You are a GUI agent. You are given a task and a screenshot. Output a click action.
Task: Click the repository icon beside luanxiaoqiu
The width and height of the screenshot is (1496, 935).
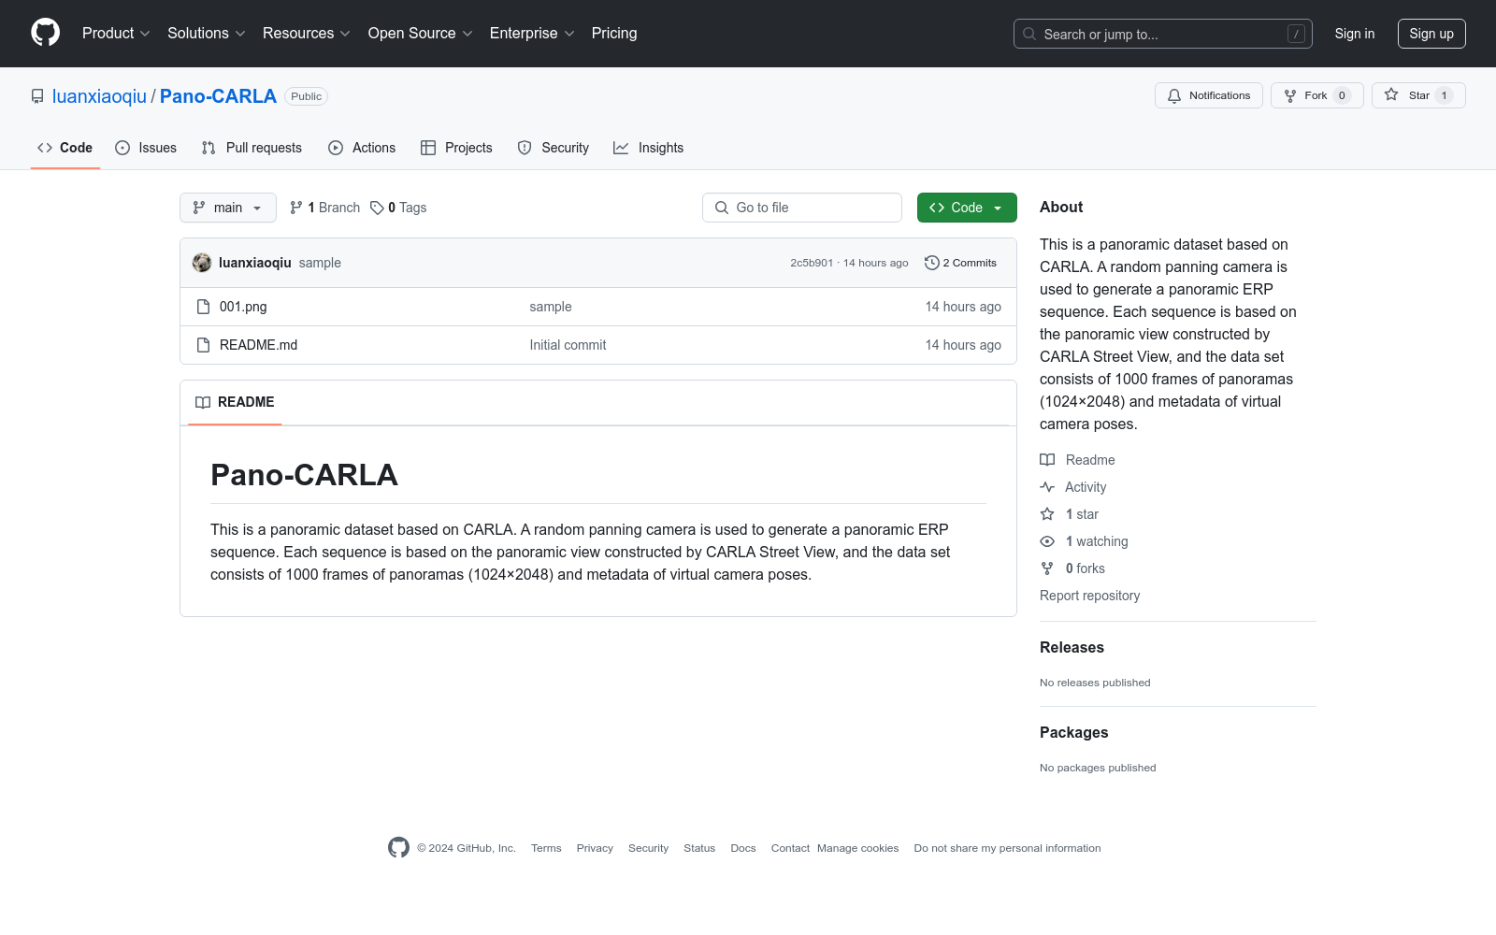[x=37, y=96]
